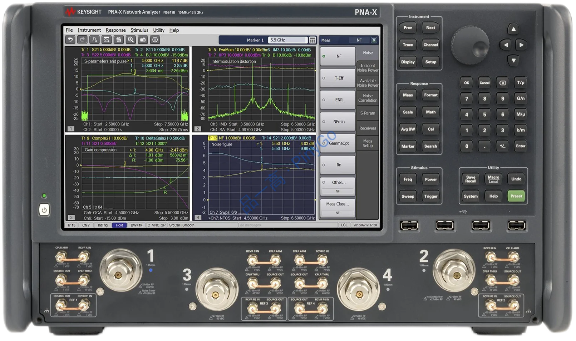This screenshot has width=576, height=341.
Task: Click the rotary knob
Action: [470, 45]
